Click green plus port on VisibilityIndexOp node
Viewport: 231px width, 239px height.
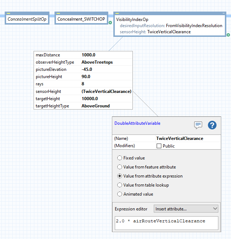[x=228, y=35]
